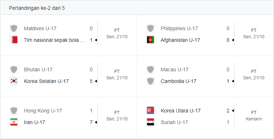Click the Afghanistan flag icon
The height and width of the screenshot is (139, 274).
150,40
